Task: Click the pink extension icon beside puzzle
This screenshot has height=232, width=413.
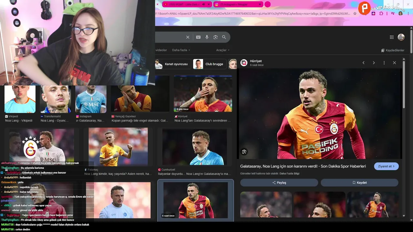Action: pyautogui.click(x=373, y=14)
